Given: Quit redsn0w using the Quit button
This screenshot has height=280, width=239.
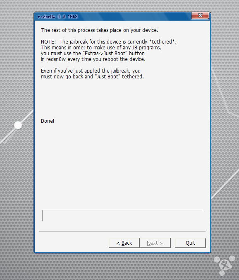Looking at the screenshot, I should pos(190,243).
